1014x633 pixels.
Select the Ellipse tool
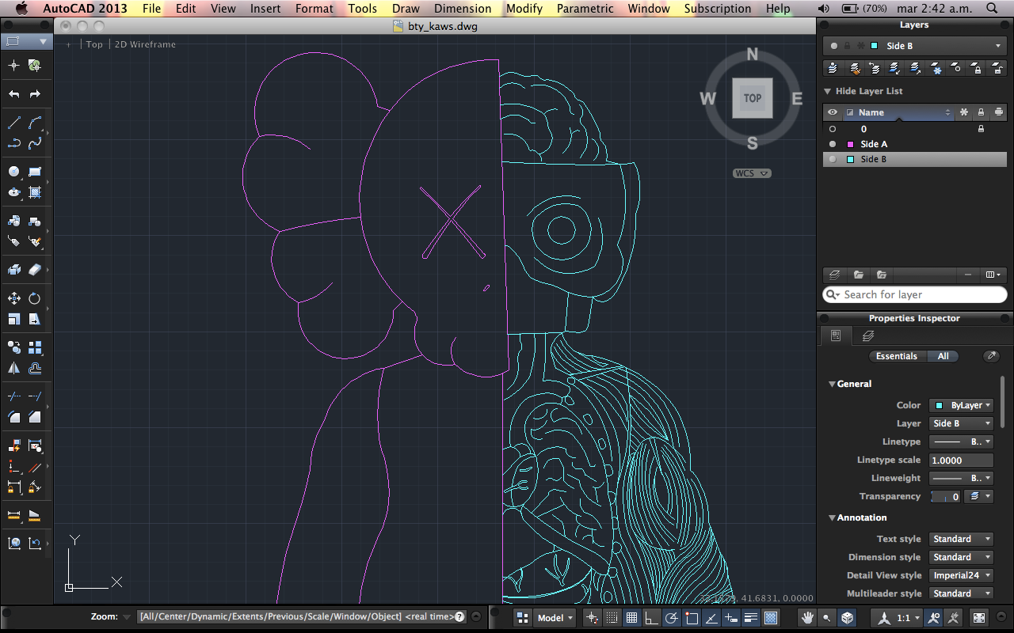pos(14,192)
